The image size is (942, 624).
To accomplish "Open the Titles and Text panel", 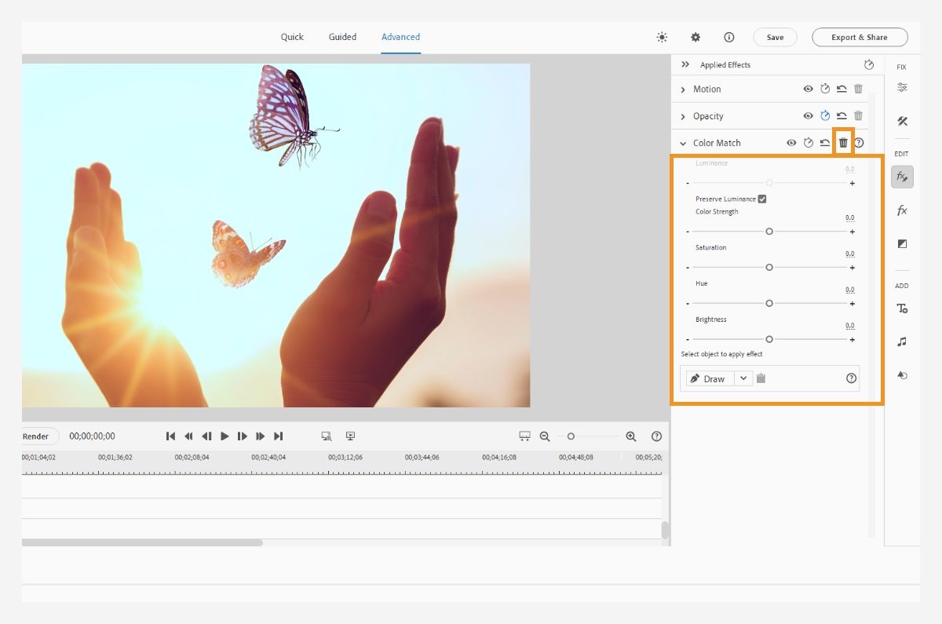I will coord(902,308).
